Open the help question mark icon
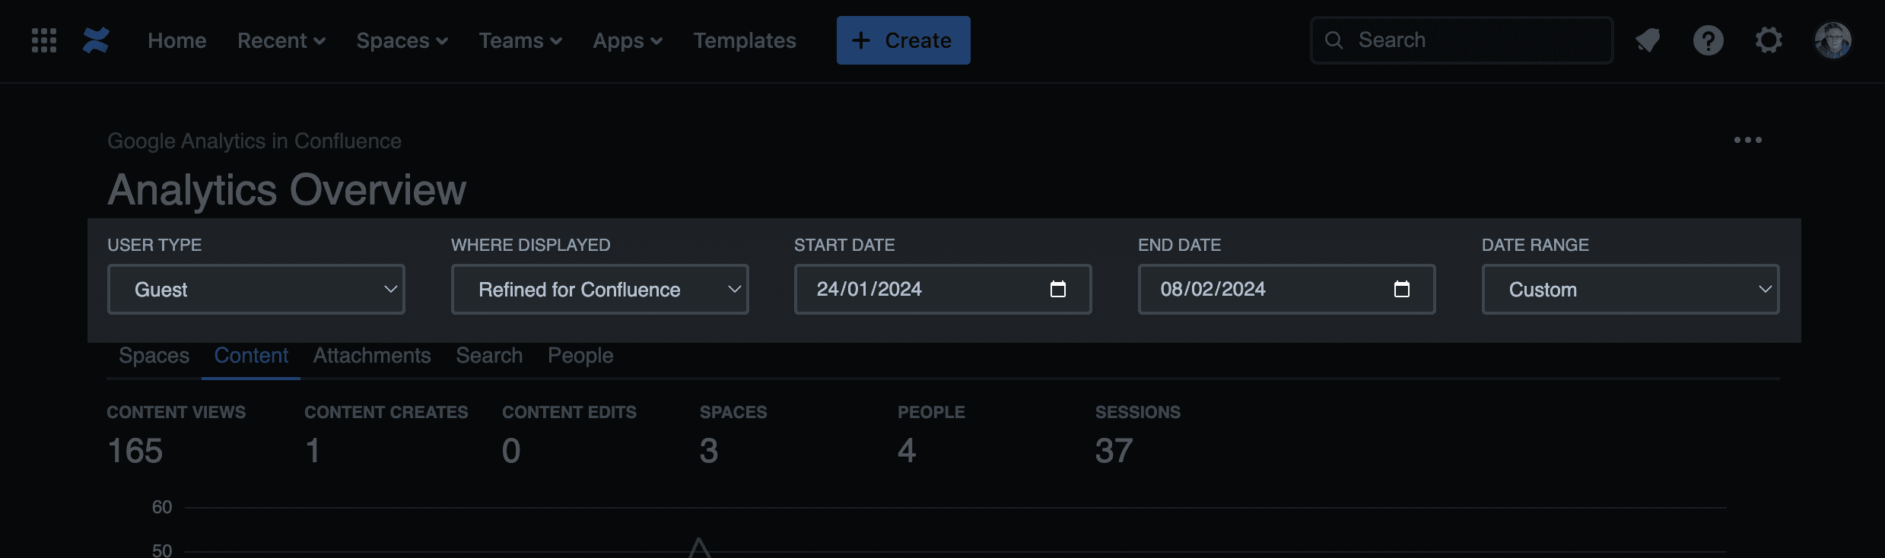The width and height of the screenshot is (1885, 558). [x=1708, y=40]
